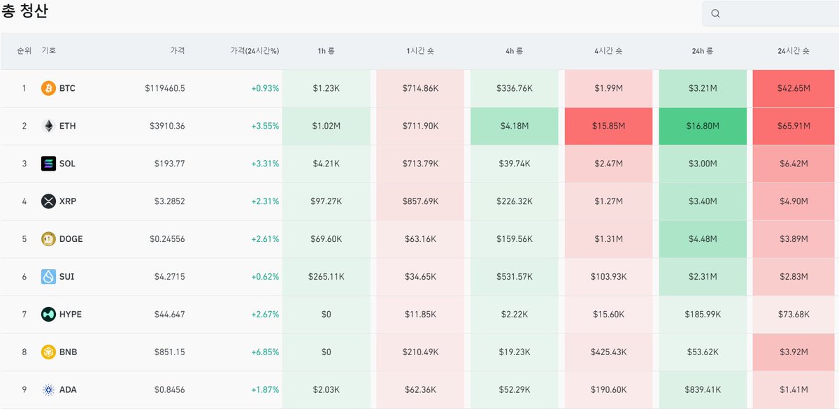Click the $3.40M XRP 24h long cell
The width and height of the screenshot is (839, 409).
[703, 201]
